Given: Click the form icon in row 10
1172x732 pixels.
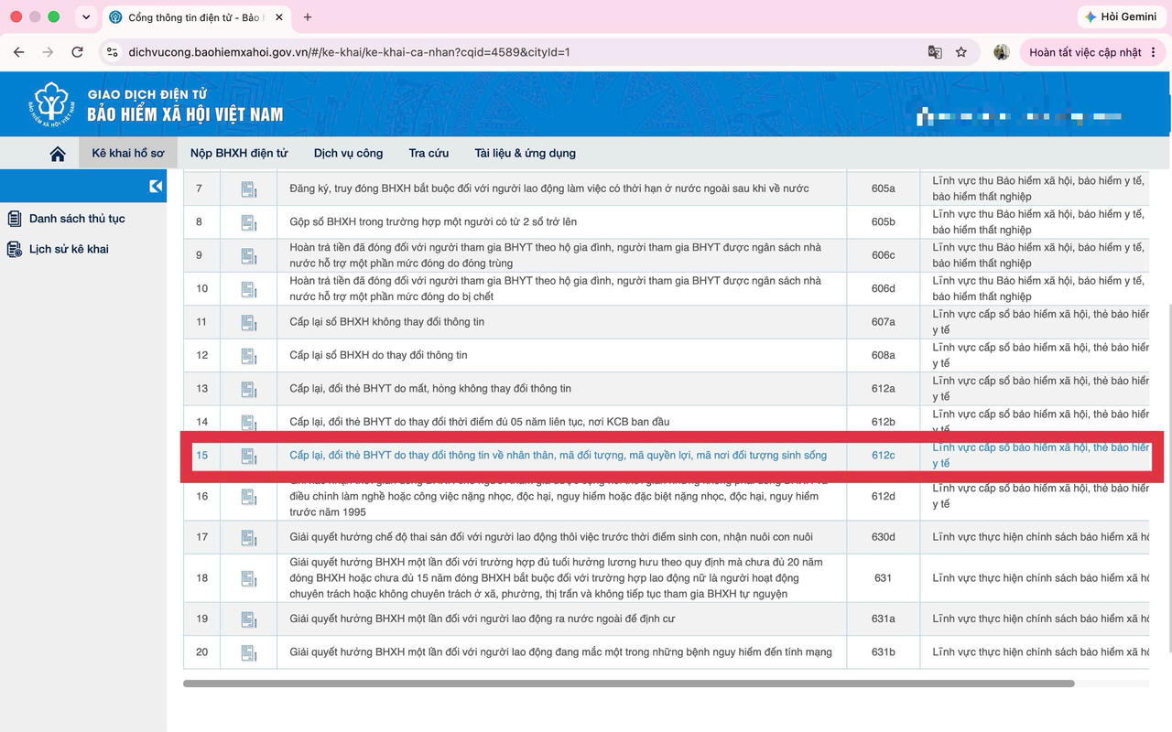Looking at the screenshot, I should coord(249,289).
